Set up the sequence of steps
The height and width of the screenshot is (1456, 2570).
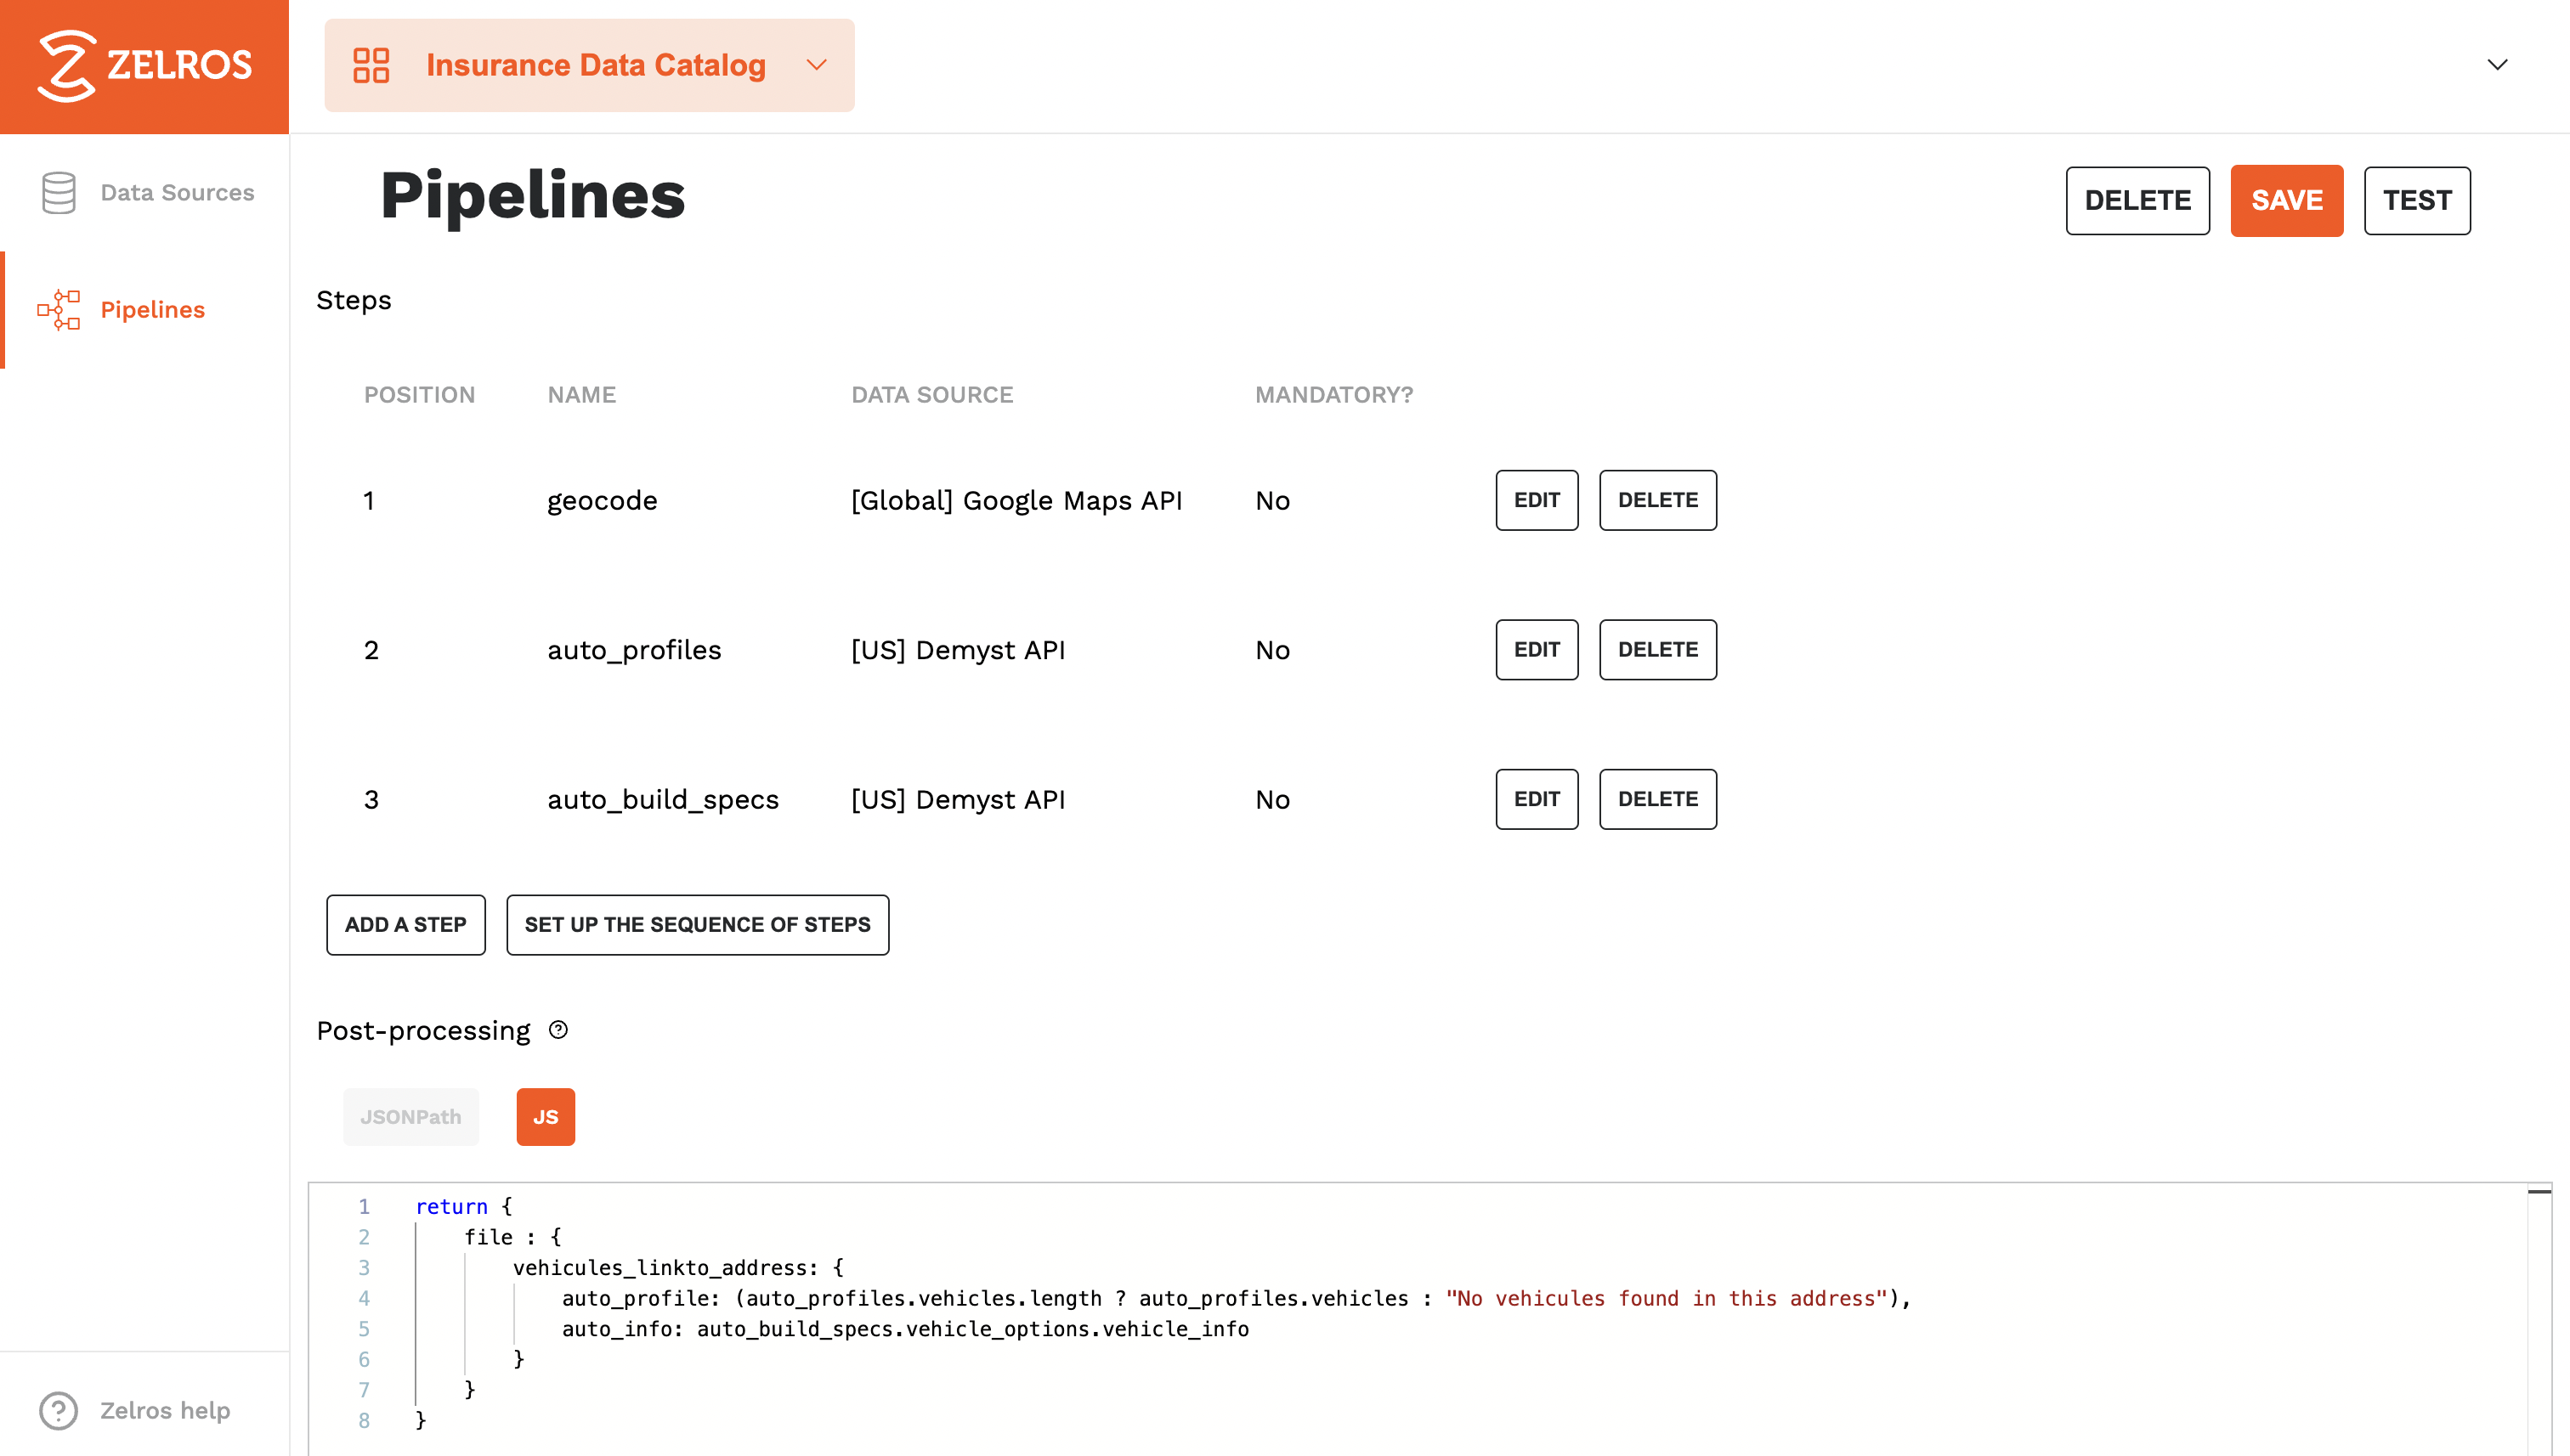tap(697, 925)
